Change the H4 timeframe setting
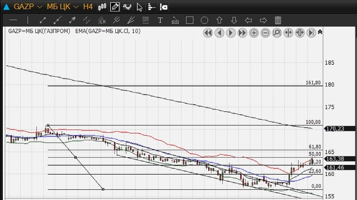 click(x=88, y=7)
